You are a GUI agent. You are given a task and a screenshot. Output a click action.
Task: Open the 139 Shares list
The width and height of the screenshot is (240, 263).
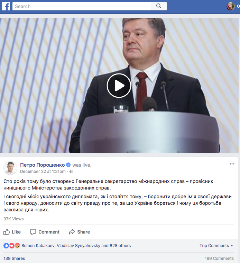[x=14, y=258]
